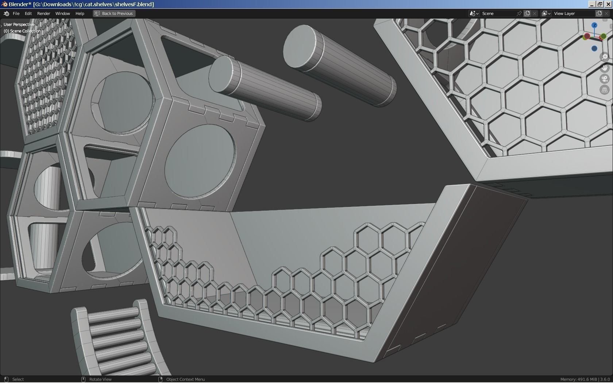
Task: Click the View Layer name field
Action: (x=573, y=13)
